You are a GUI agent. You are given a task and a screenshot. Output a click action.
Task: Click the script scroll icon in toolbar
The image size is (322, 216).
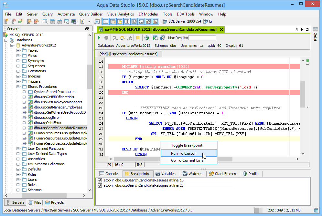(x=97, y=21)
